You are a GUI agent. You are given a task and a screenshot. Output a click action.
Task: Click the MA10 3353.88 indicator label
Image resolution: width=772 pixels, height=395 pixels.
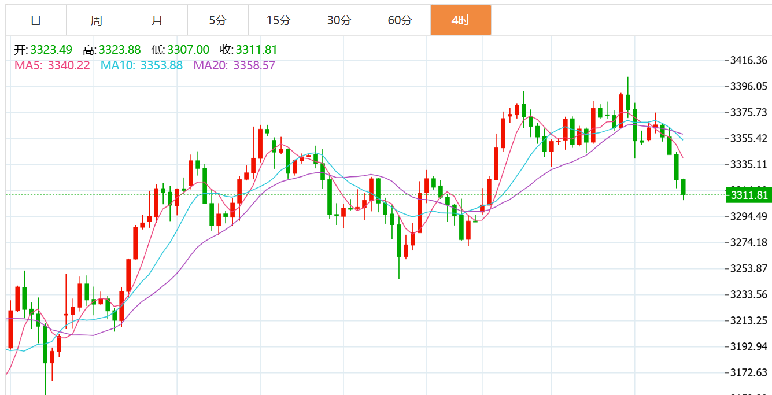point(142,65)
